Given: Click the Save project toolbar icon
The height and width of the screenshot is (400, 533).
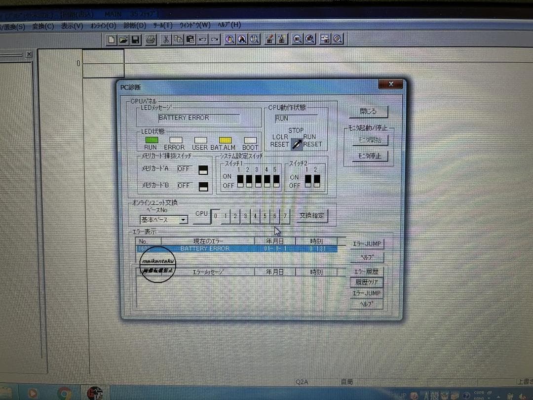Looking at the screenshot, I should [x=136, y=40].
